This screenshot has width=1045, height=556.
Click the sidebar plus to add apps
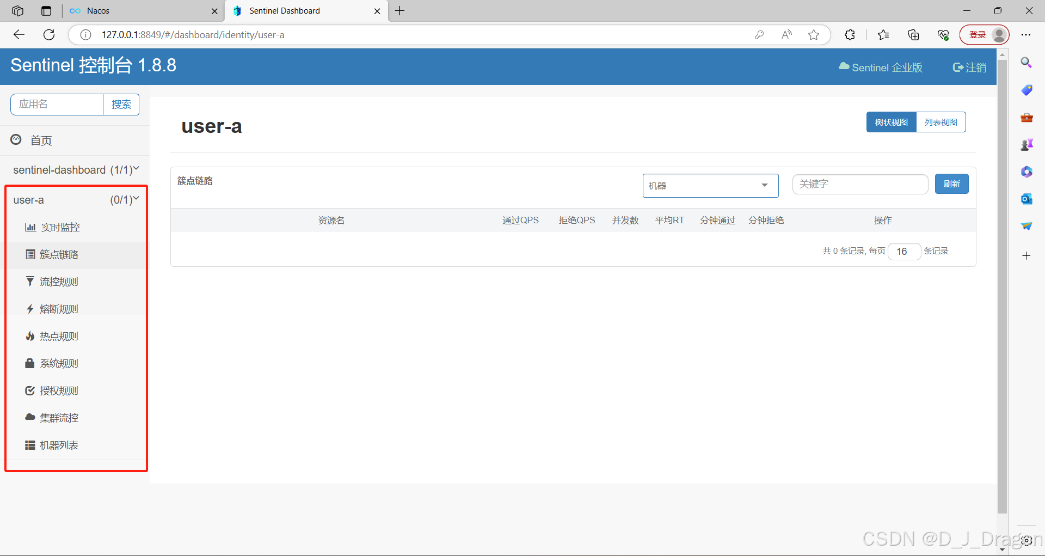click(x=1026, y=255)
